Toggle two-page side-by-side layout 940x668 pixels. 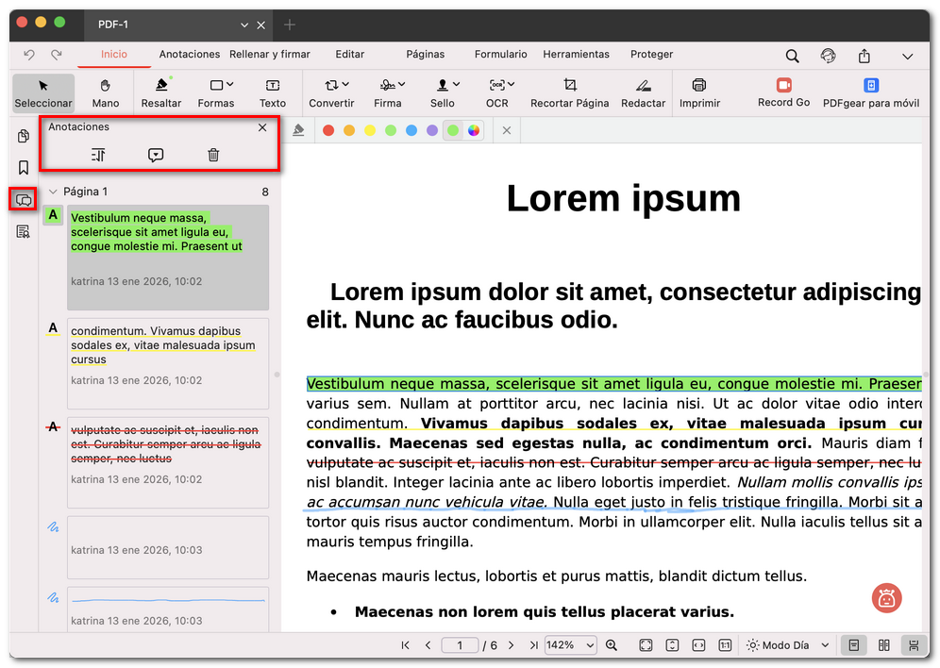885,644
